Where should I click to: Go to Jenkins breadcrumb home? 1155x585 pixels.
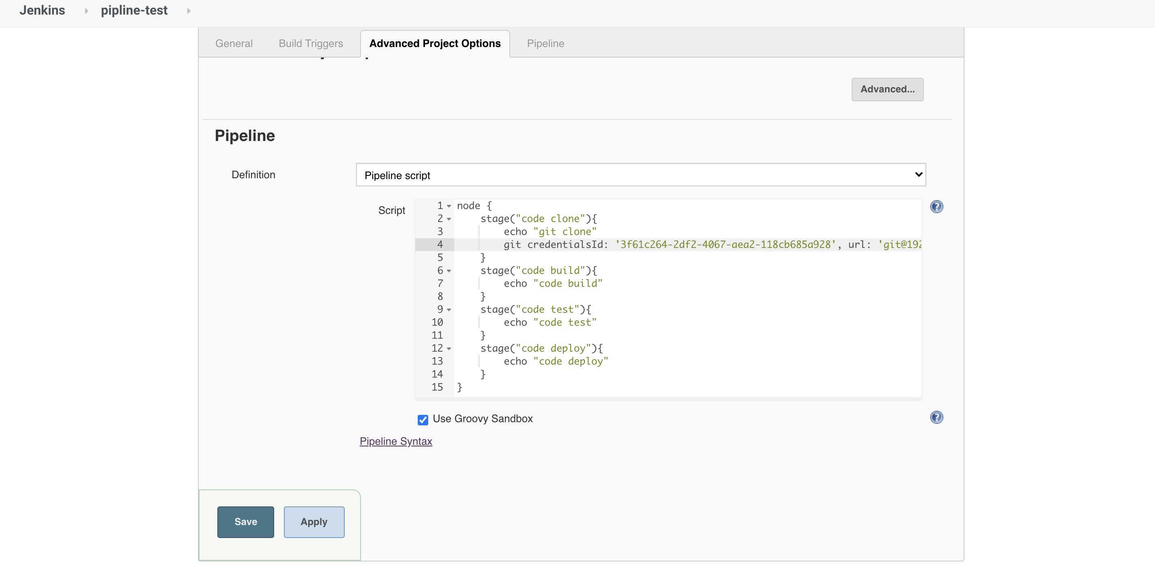[x=42, y=10]
